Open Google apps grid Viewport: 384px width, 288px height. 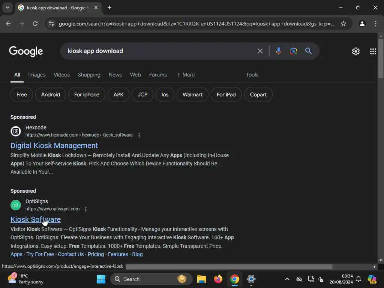pyautogui.click(x=373, y=51)
